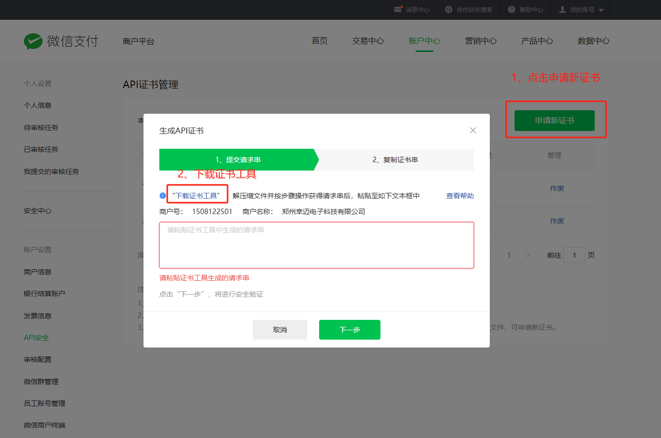
Task: Click the 下载证书工具 link
Action: pyautogui.click(x=196, y=196)
